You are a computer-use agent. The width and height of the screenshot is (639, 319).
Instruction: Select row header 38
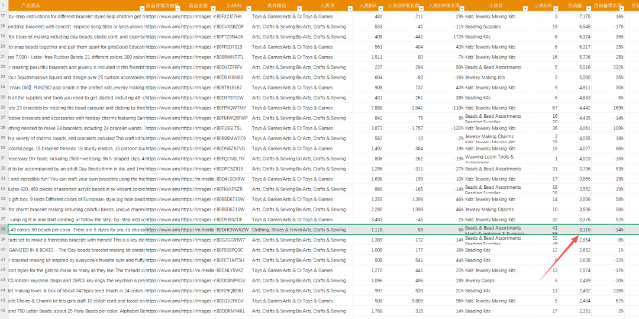click(4, 230)
